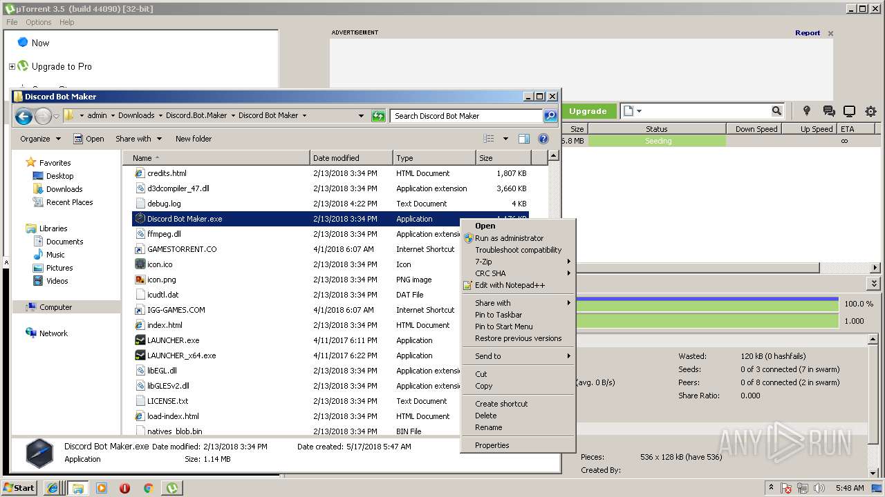Select Properties in context menu
The width and height of the screenshot is (885, 497).
click(492, 445)
